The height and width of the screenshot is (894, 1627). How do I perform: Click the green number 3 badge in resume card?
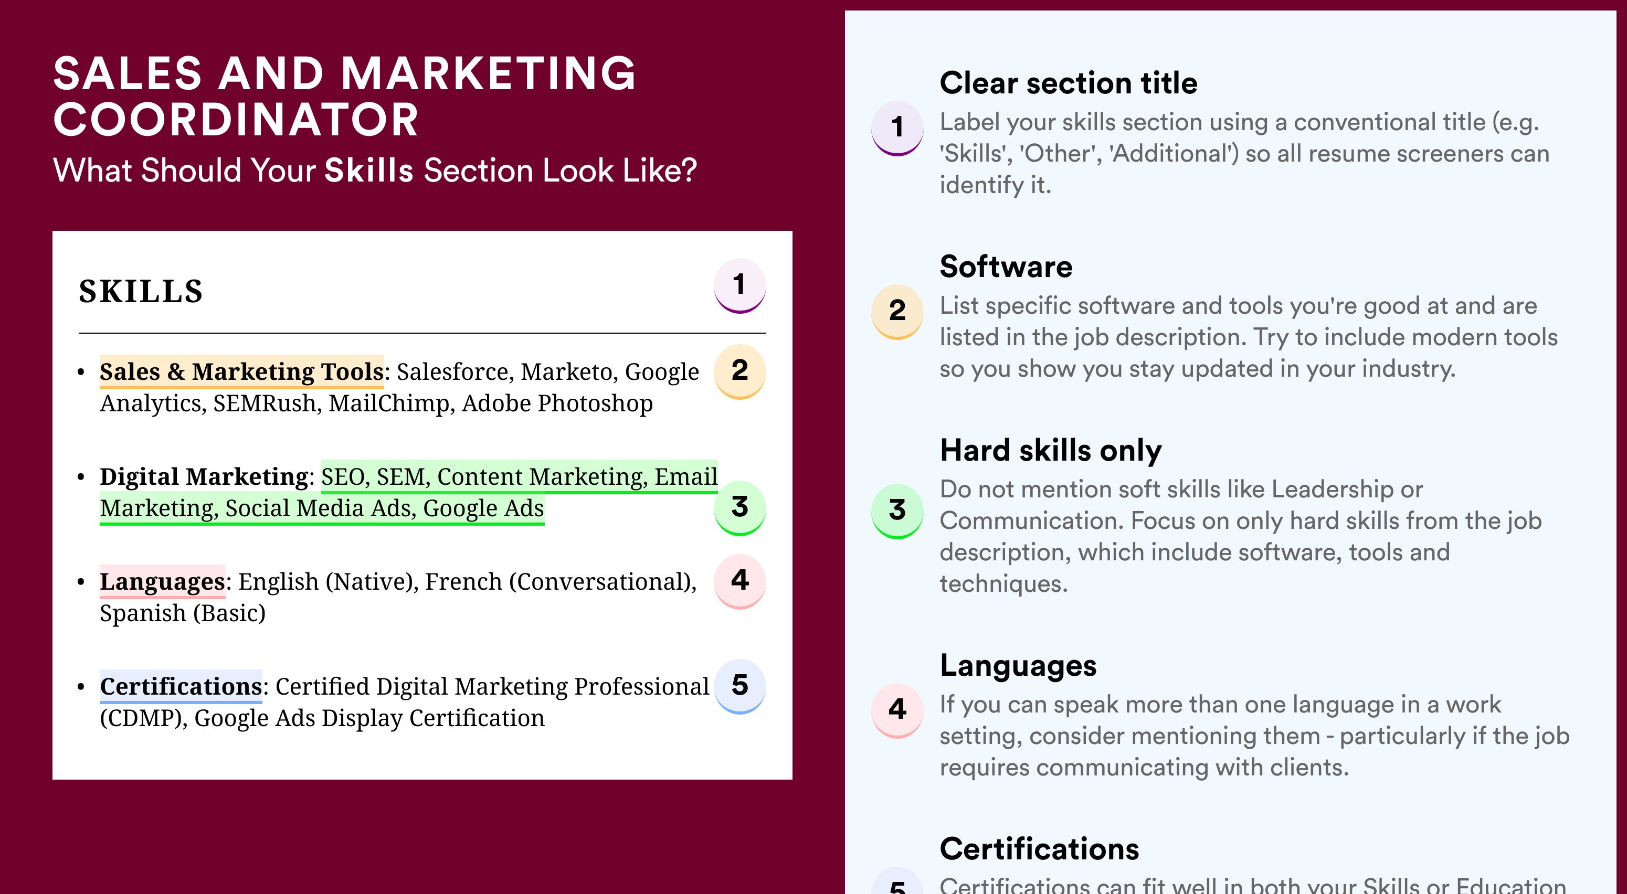739,508
